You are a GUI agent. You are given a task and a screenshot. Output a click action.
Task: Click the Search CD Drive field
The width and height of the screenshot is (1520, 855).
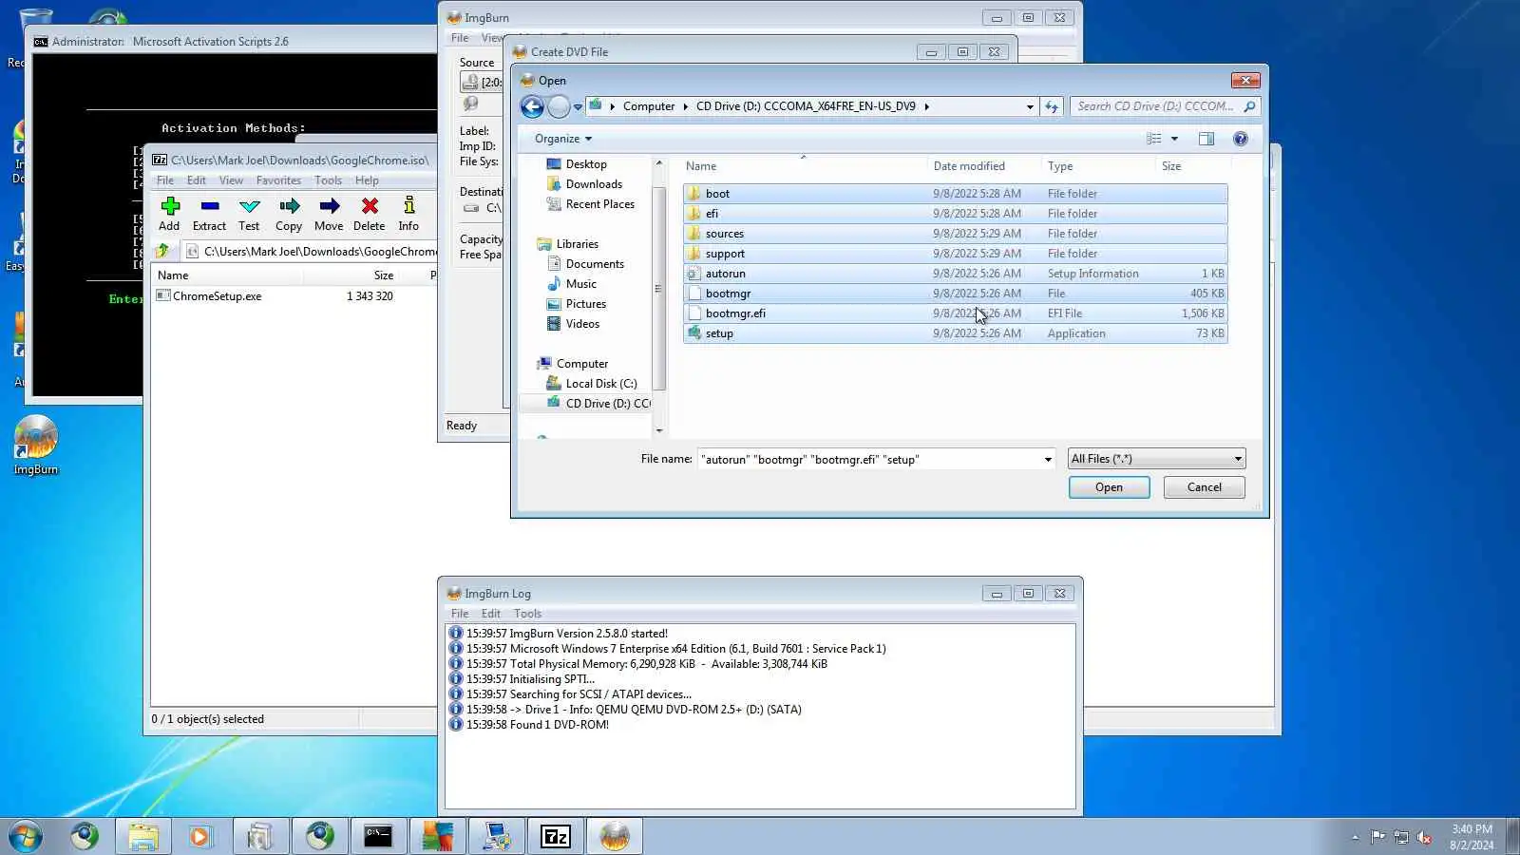(1156, 106)
